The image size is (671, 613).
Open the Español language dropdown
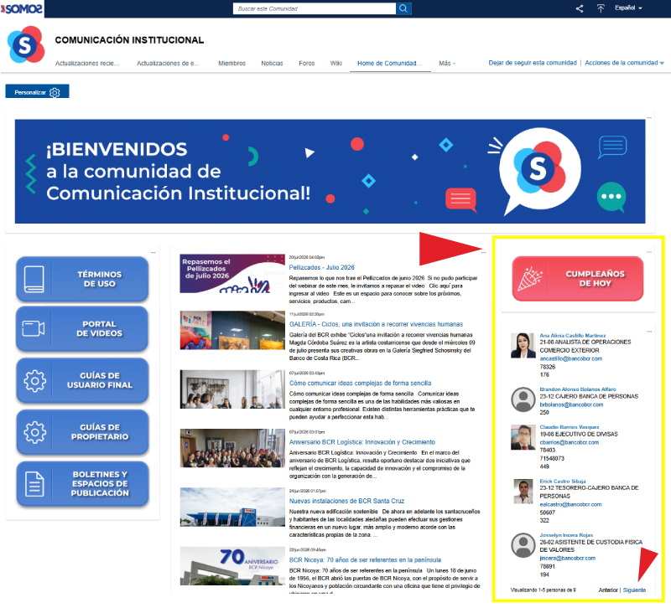pos(628,8)
